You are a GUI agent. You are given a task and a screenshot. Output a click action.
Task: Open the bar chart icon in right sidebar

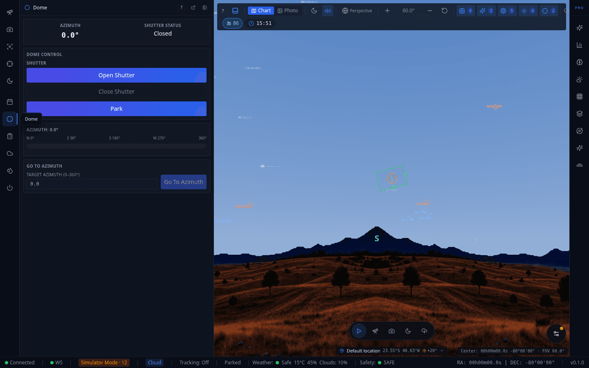580,45
